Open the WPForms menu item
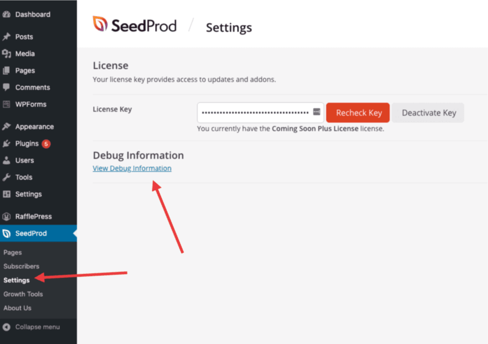 click(31, 104)
